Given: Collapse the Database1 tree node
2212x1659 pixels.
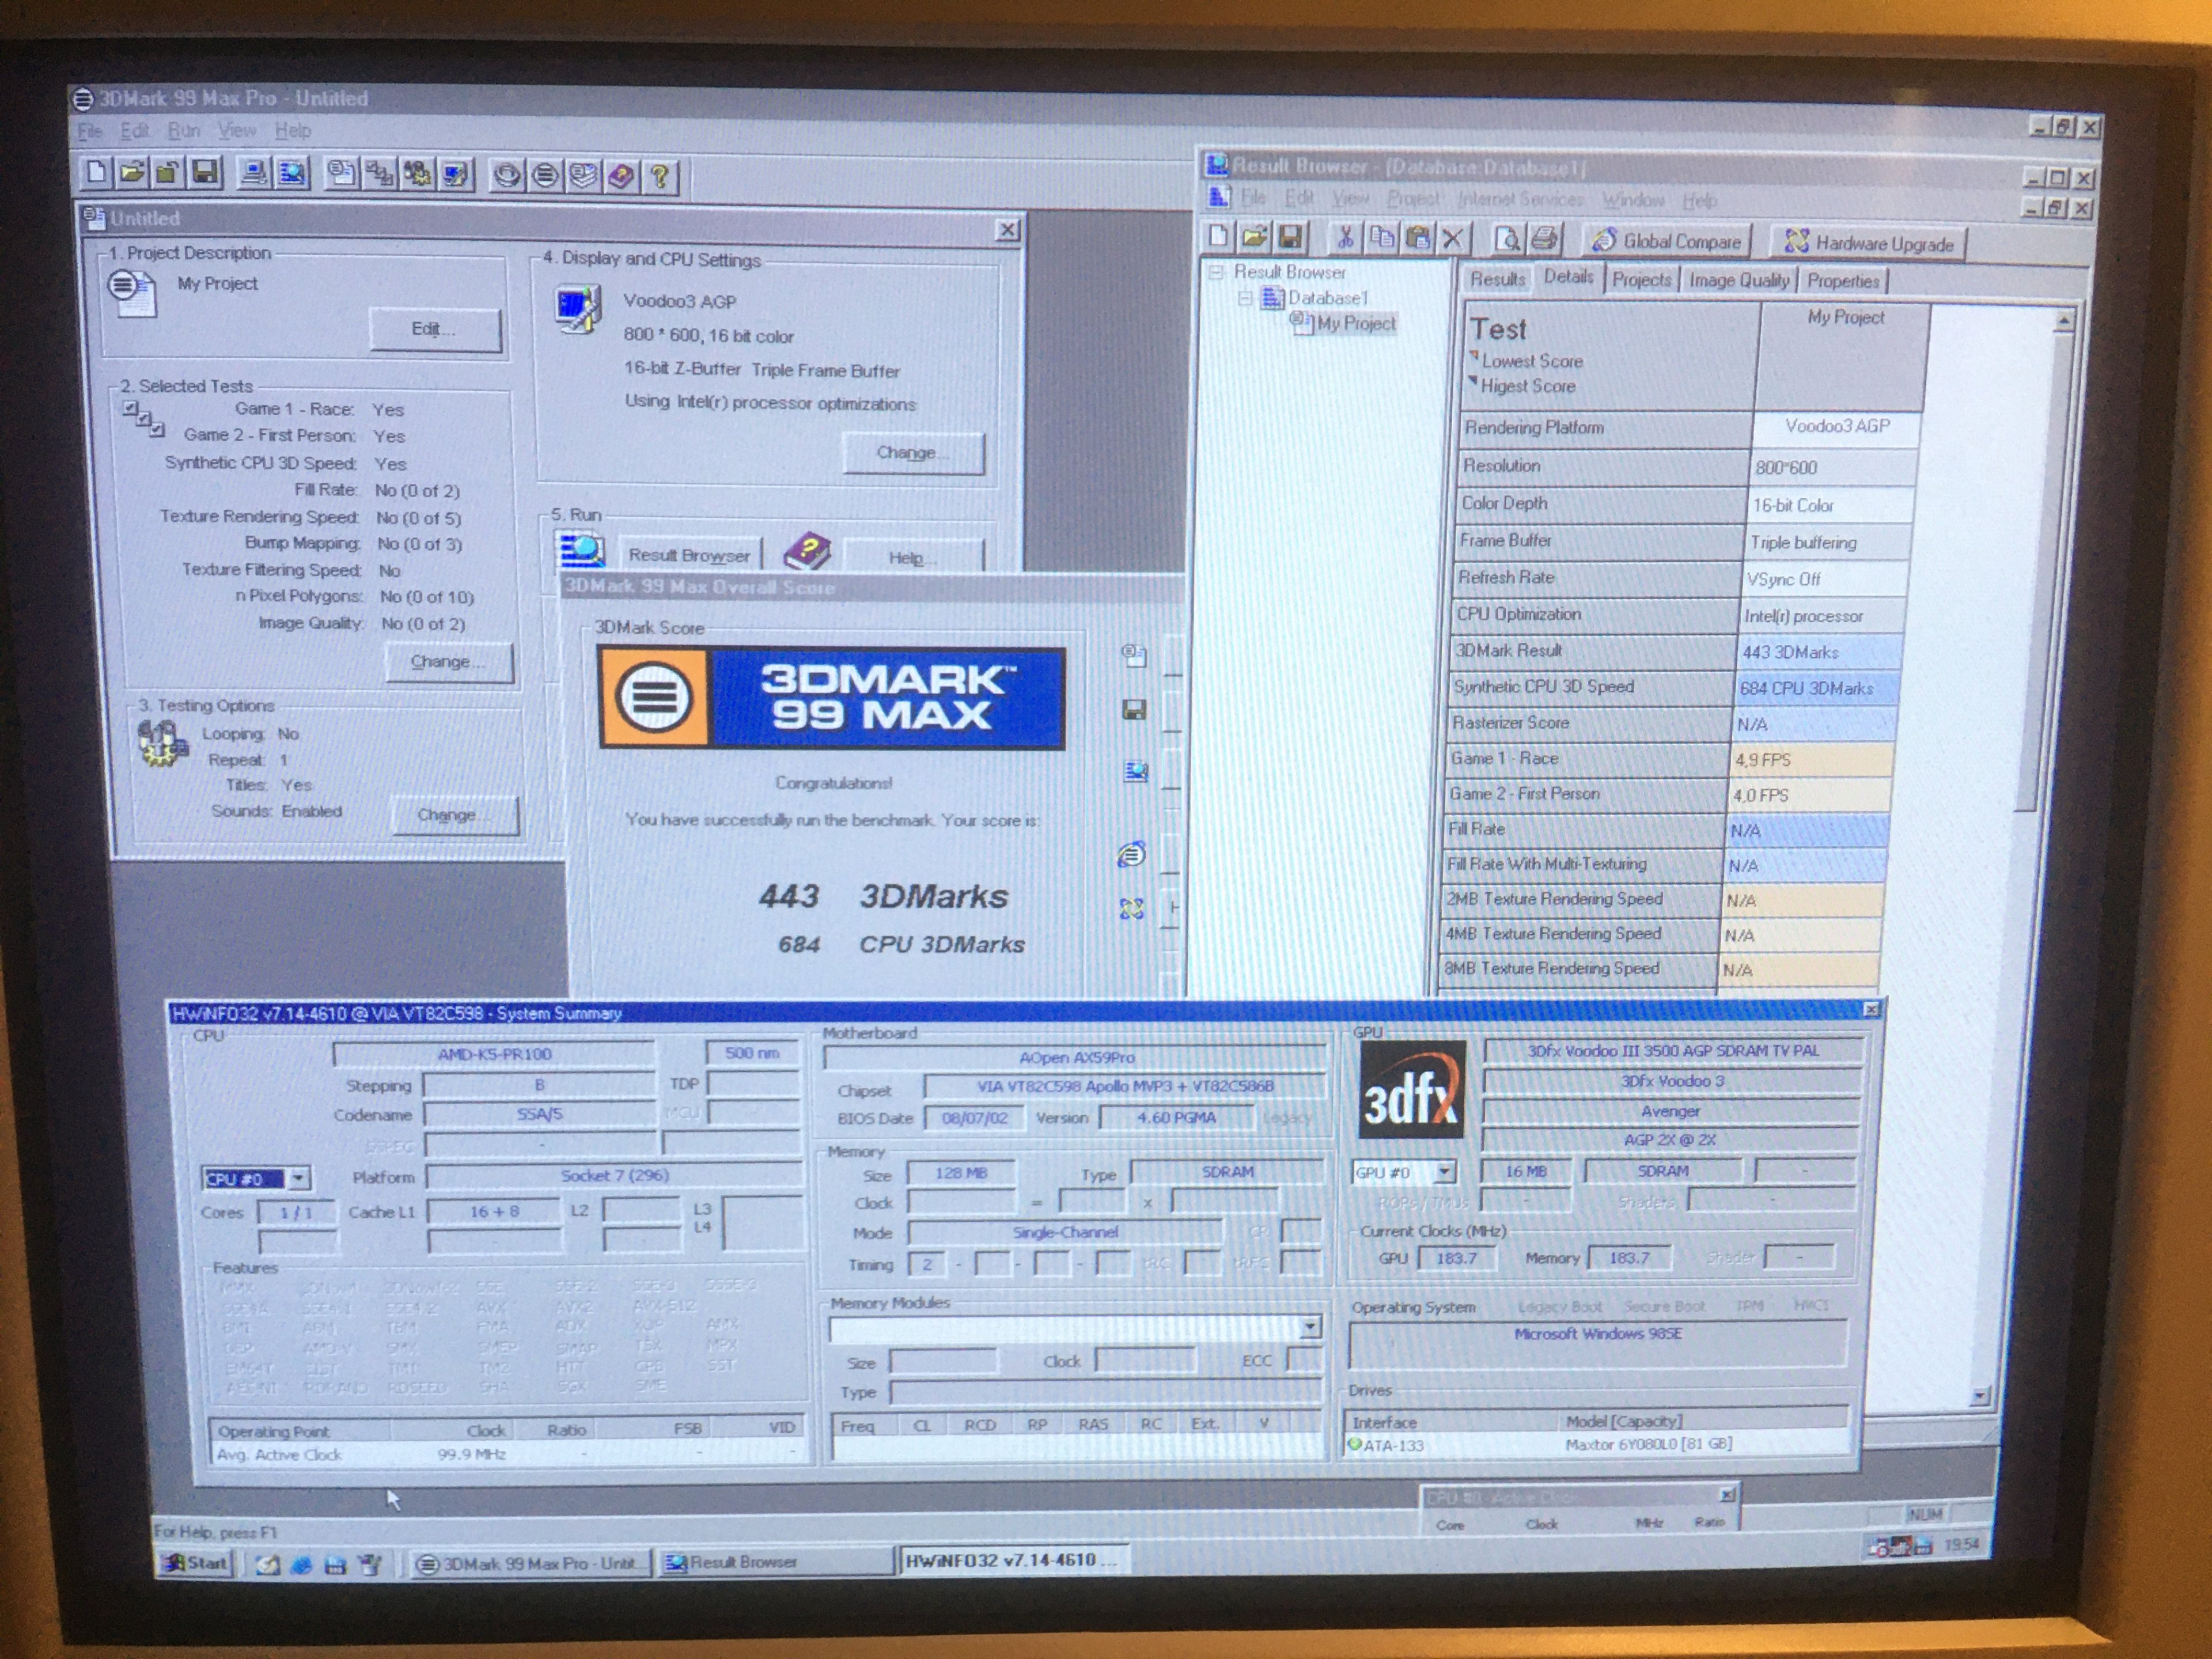Looking at the screenshot, I should [x=1244, y=298].
